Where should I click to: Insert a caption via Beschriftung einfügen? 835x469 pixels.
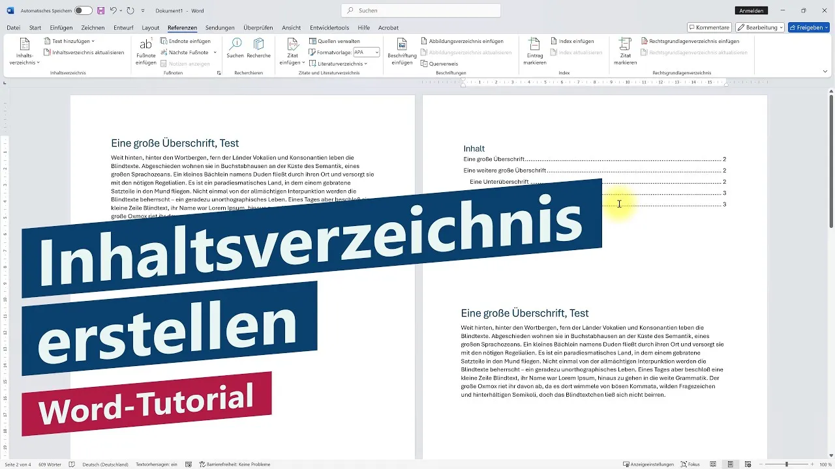[401, 52]
